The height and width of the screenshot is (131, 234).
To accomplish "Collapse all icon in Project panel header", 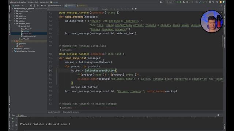I will pyautogui.click(x=38, y=5).
